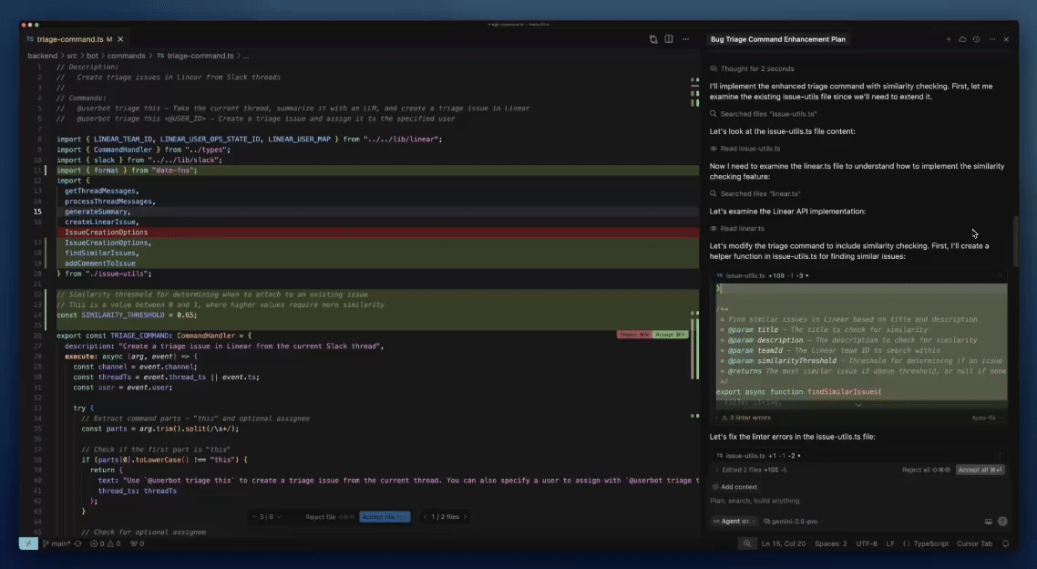Go to next file arrow beside 1 / 2 files
The image size is (1037, 569).
pyautogui.click(x=465, y=517)
